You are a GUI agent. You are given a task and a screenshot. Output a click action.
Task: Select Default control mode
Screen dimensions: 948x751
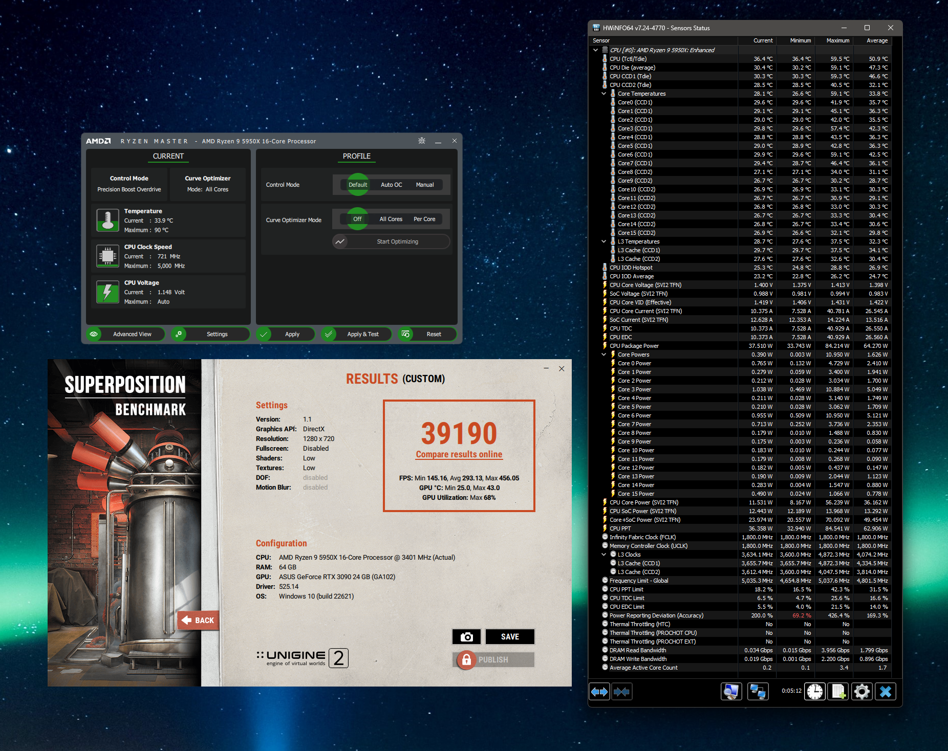(x=358, y=185)
